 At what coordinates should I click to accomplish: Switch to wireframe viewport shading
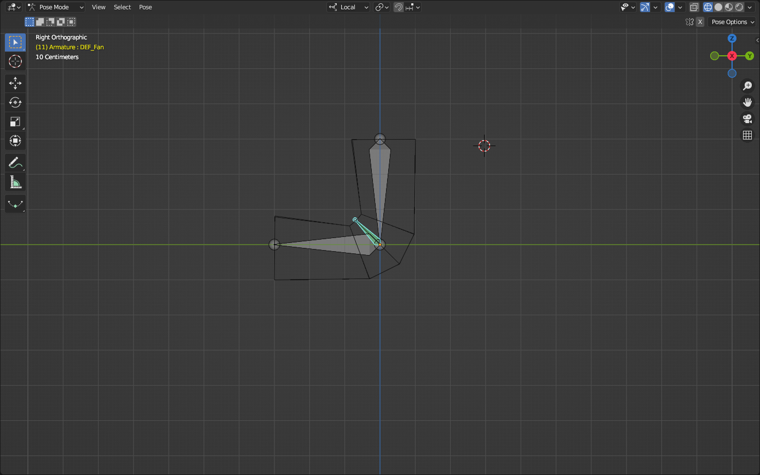(x=708, y=7)
